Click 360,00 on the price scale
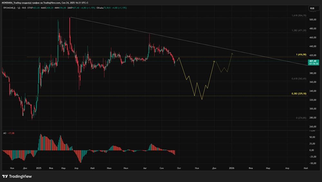The width and height of the screenshot is (322, 182). click(x=313, y=82)
